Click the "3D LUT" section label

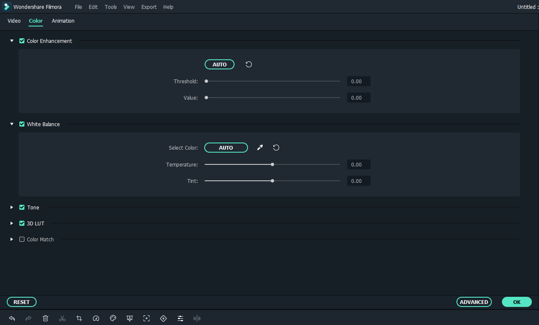tap(35, 223)
